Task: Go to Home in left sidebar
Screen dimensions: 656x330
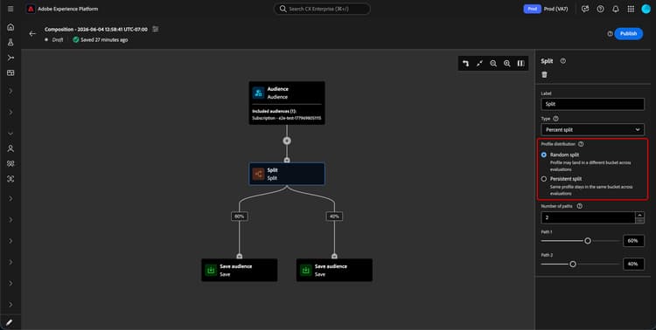Action: (10, 27)
